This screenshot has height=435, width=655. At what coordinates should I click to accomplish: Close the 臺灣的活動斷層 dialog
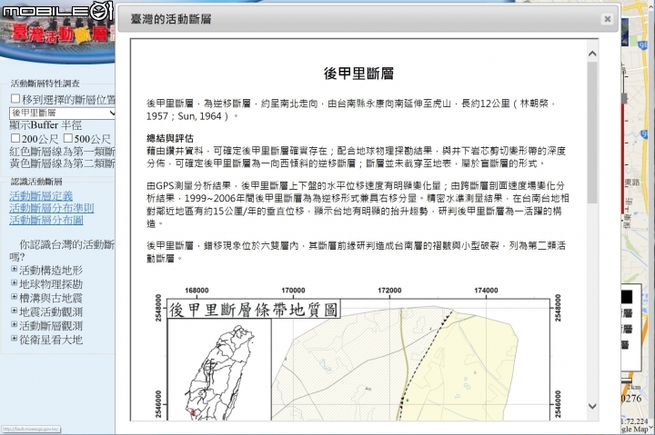click(607, 19)
